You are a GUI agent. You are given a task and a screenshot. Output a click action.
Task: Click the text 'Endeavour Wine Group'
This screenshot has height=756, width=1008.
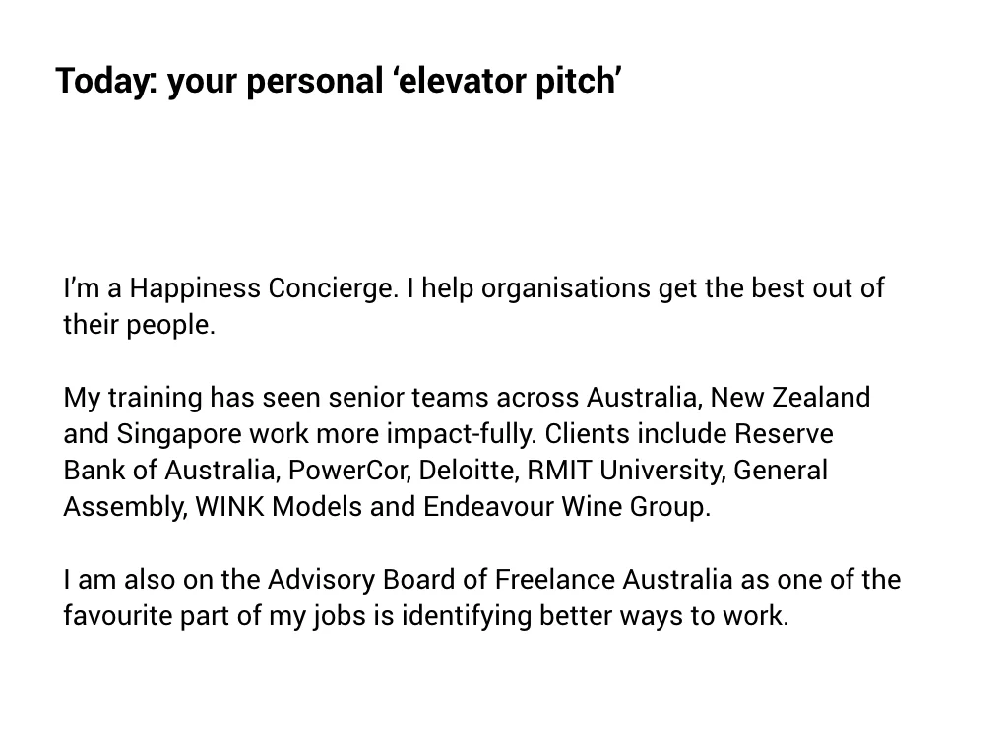(x=564, y=507)
